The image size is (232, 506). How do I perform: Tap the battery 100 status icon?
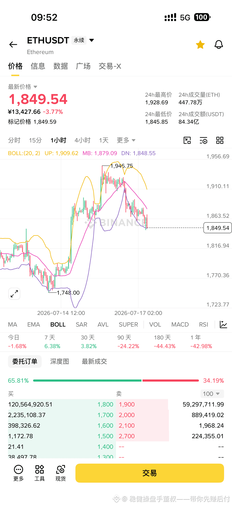click(x=202, y=17)
